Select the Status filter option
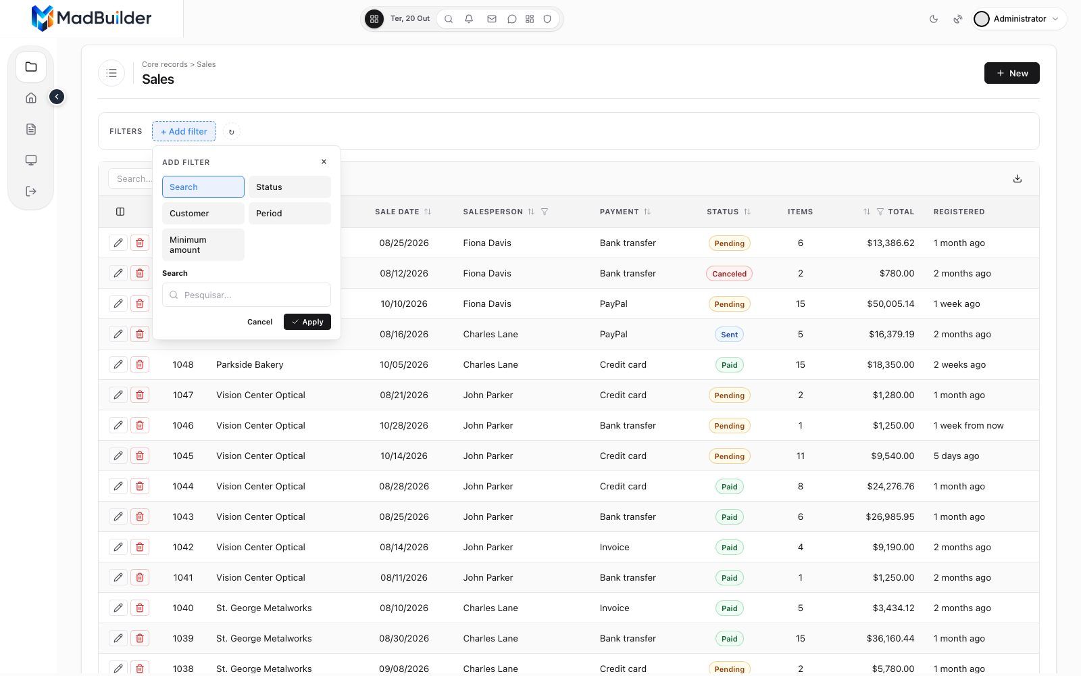The width and height of the screenshot is (1081, 676). pyautogui.click(x=290, y=187)
